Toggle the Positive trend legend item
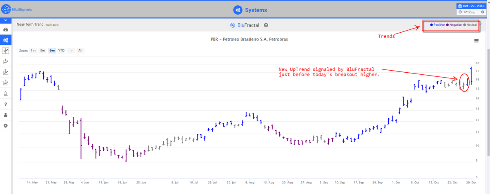This screenshot has height=194, width=490. click(x=437, y=25)
